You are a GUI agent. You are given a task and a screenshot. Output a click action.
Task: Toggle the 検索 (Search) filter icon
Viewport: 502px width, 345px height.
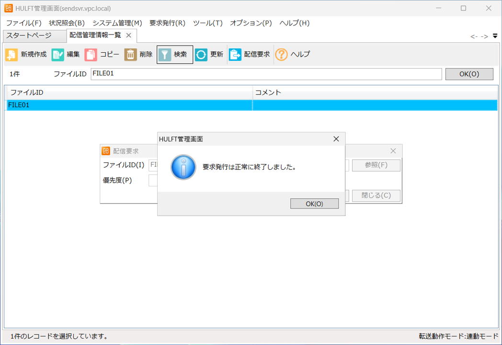(x=165, y=55)
